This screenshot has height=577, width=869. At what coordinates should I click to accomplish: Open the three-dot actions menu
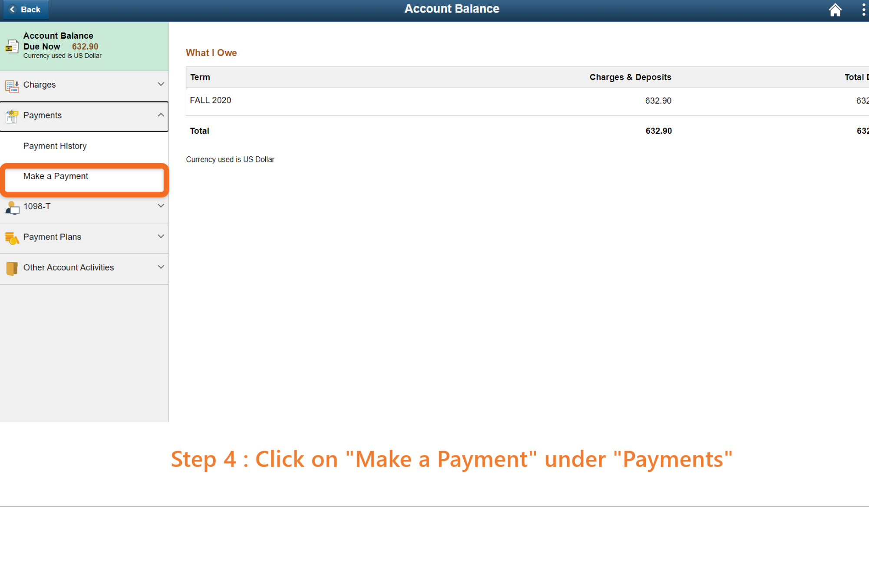[x=863, y=10]
